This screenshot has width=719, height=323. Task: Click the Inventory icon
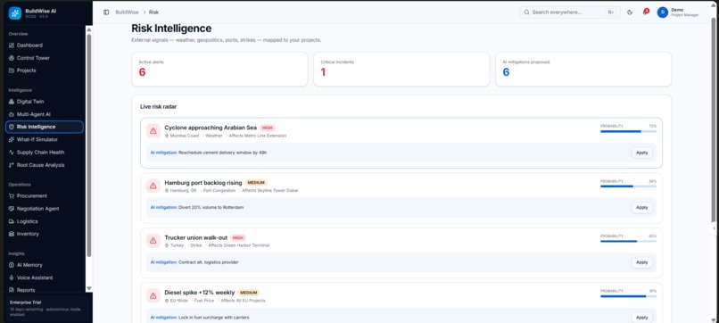[x=12, y=234]
